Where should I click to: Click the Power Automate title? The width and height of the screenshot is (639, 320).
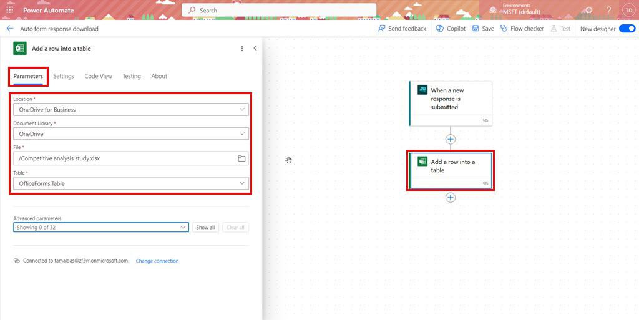point(49,11)
